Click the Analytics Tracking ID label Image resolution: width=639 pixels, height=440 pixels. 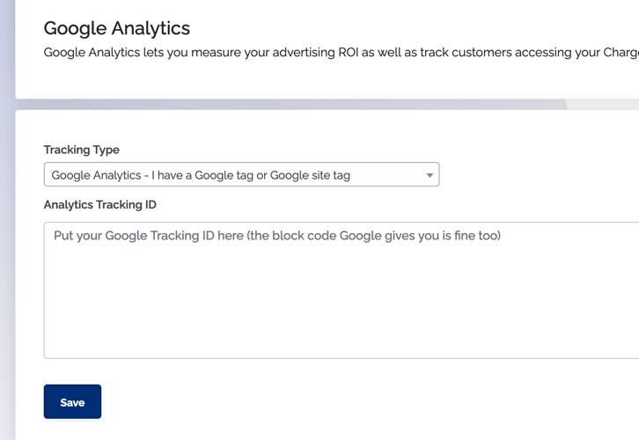99,204
